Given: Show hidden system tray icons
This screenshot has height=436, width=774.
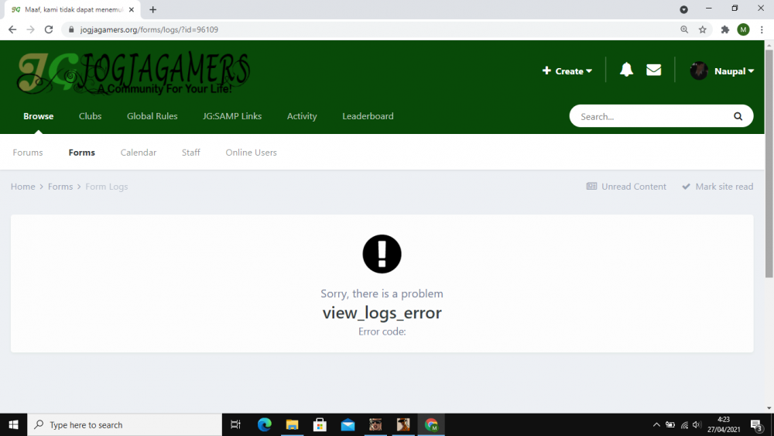Looking at the screenshot, I should (x=656, y=424).
